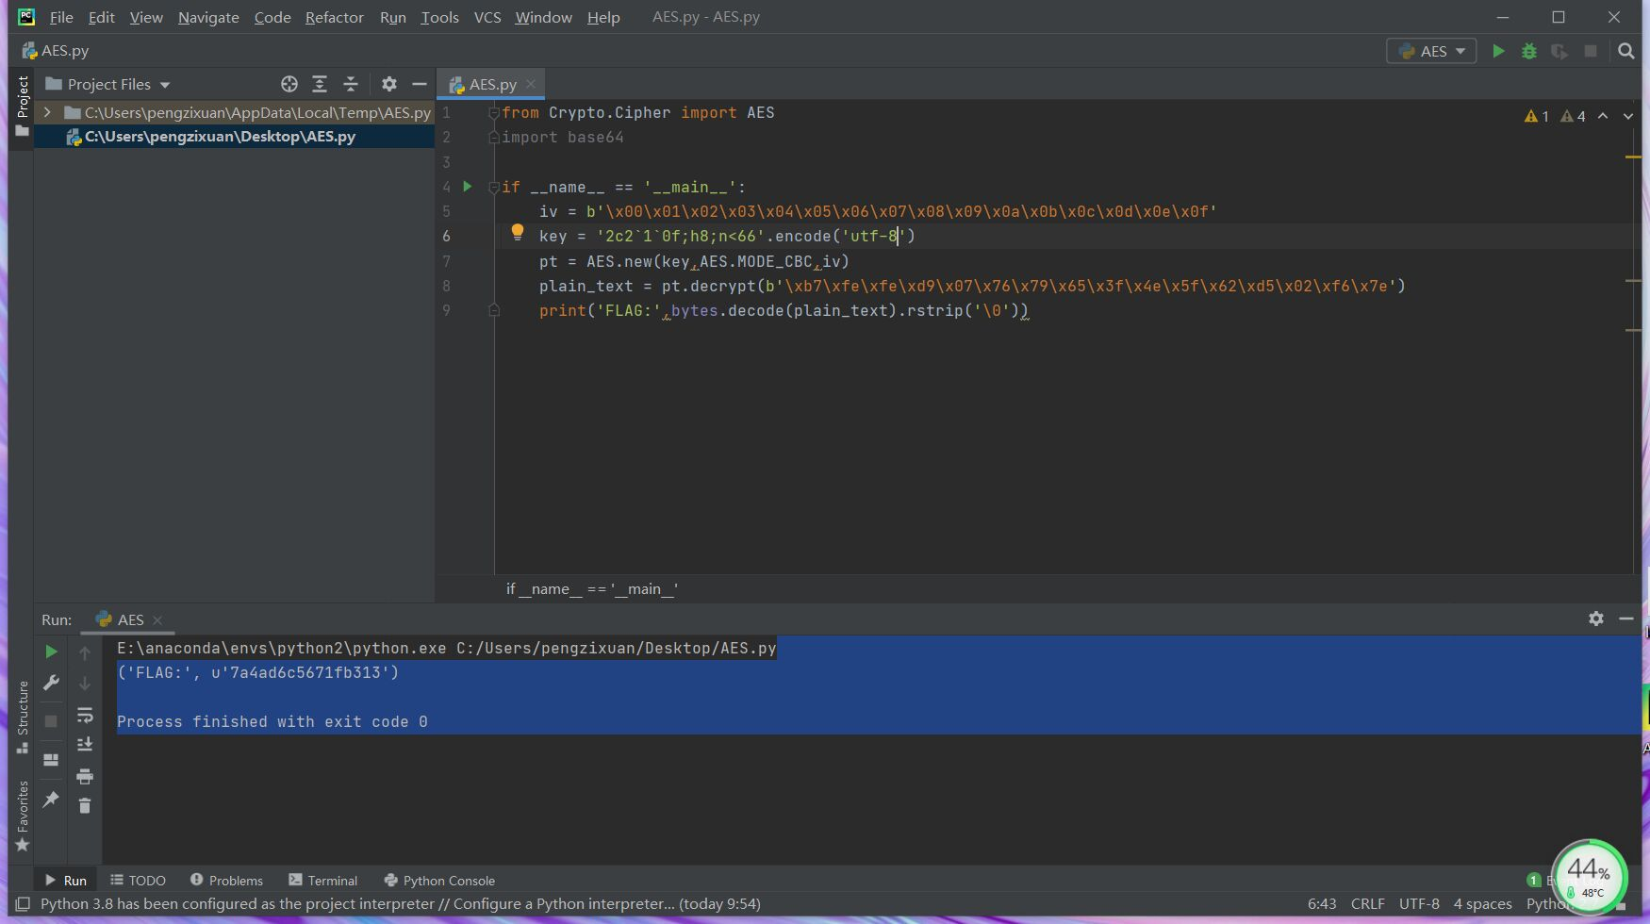Fold the import block at line 1
The image size is (1650, 924).
(x=493, y=112)
